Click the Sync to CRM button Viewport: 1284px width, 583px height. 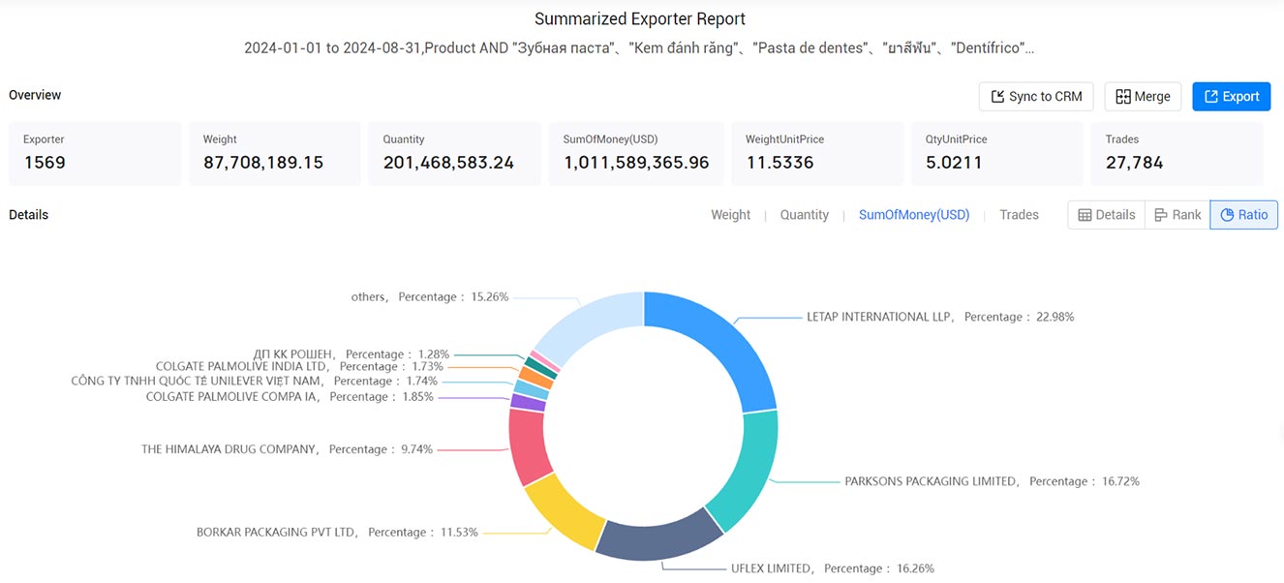pos(1036,96)
